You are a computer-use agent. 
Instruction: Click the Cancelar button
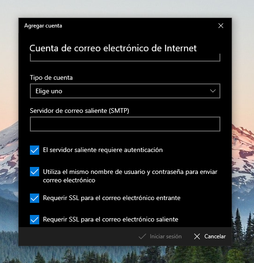pos(210,236)
